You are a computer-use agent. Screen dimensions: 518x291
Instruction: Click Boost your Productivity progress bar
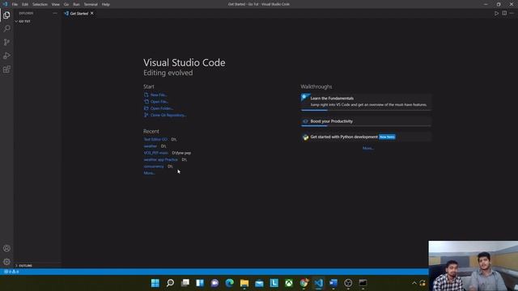click(x=366, y=126)
